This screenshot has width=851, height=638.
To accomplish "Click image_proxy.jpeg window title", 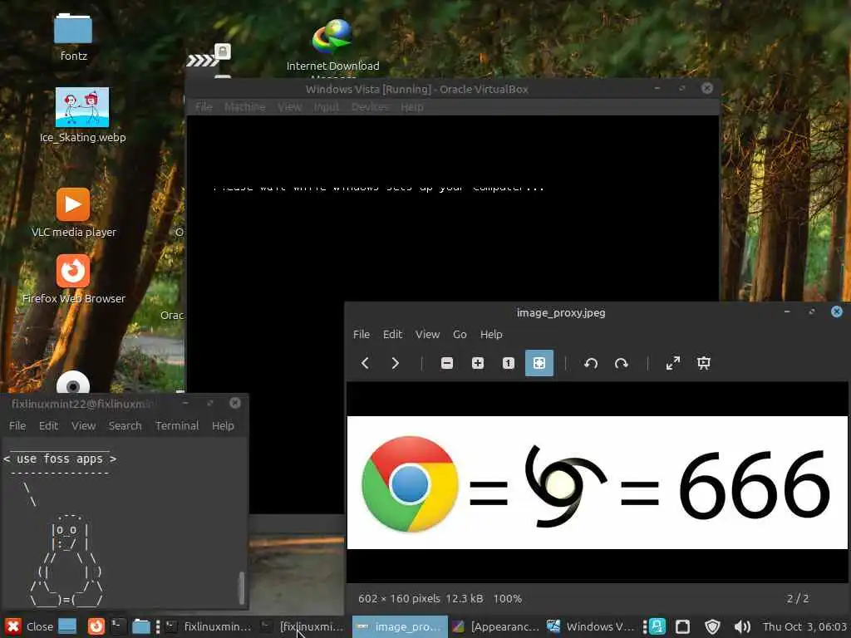I will click(561, 312).
